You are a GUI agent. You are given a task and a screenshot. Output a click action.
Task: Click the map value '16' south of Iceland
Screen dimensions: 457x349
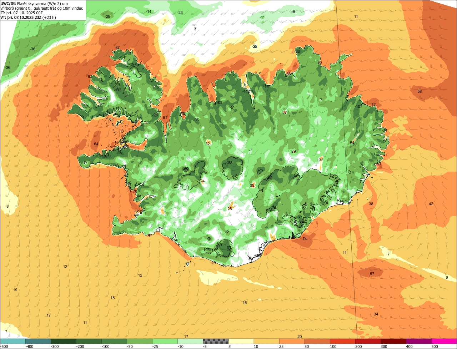click(x=245, y=303)
